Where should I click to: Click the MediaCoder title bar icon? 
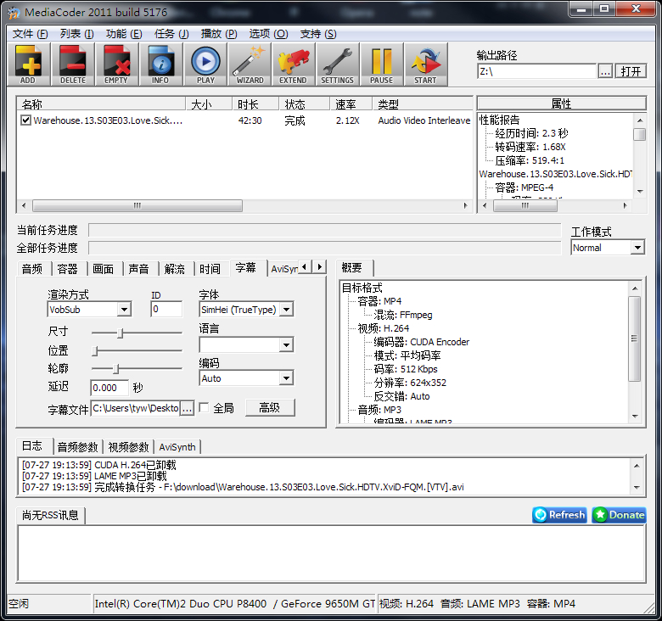[x=14, y=13]
